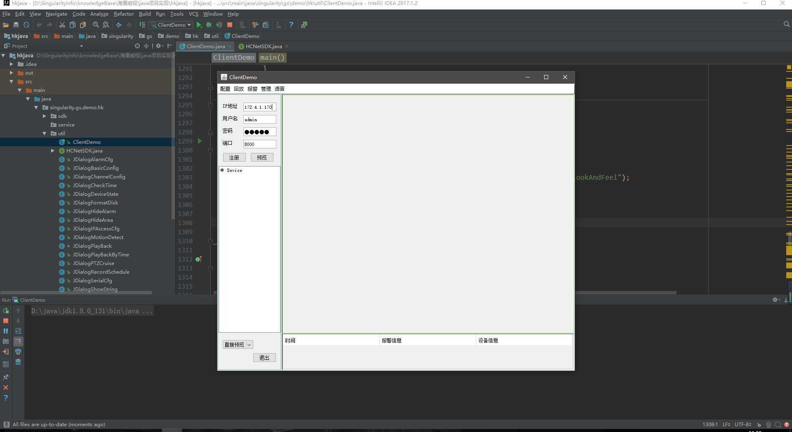The width and height of the screenshot is (792, 432).
Task: Open the Project view selector dropdown
Action: tap(82, 46)
